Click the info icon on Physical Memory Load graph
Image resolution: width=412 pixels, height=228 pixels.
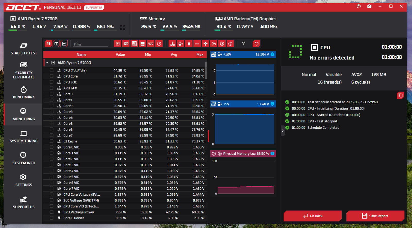(272, 153)
